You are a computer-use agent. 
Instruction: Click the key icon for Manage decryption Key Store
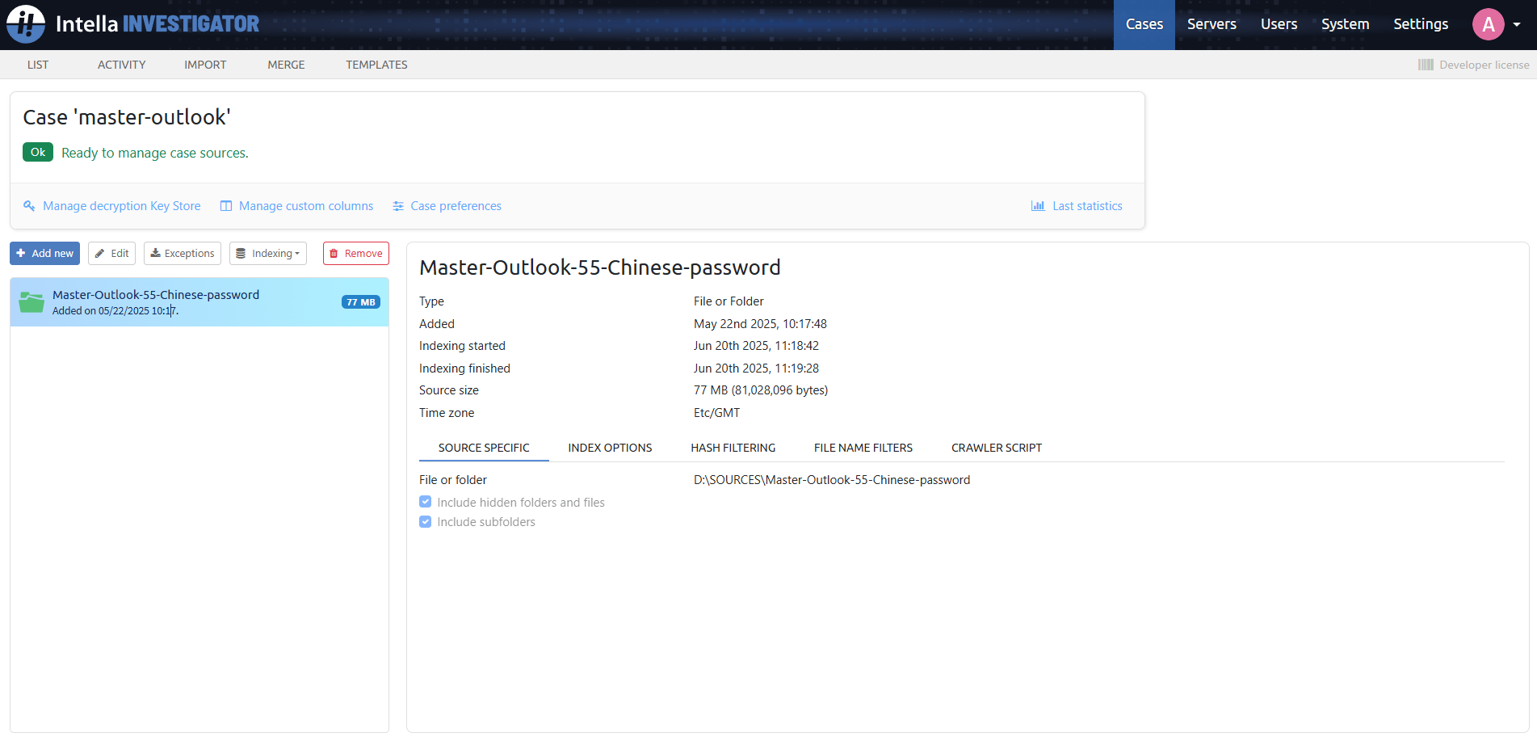29,206
